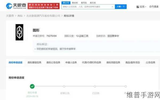Click the 初审公告 step label
This screenshot has height=100, width=160.
pyautogui.click(x=65, y=93)
